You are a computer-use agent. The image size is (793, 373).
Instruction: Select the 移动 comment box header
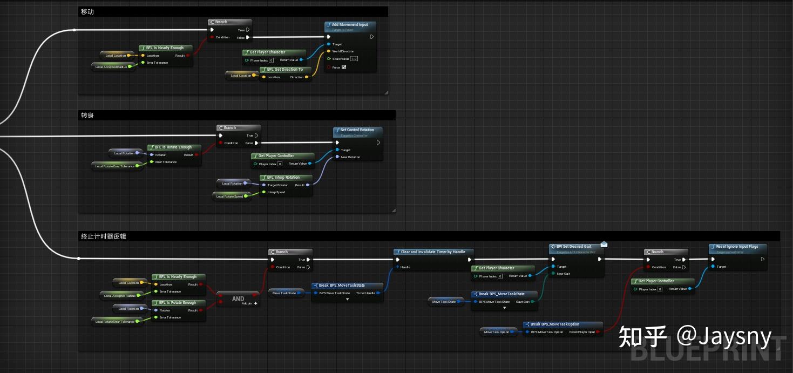[x=233, y=11]
